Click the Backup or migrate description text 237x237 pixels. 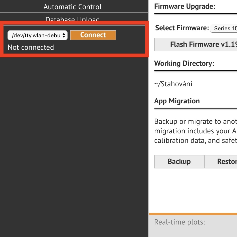195,131
